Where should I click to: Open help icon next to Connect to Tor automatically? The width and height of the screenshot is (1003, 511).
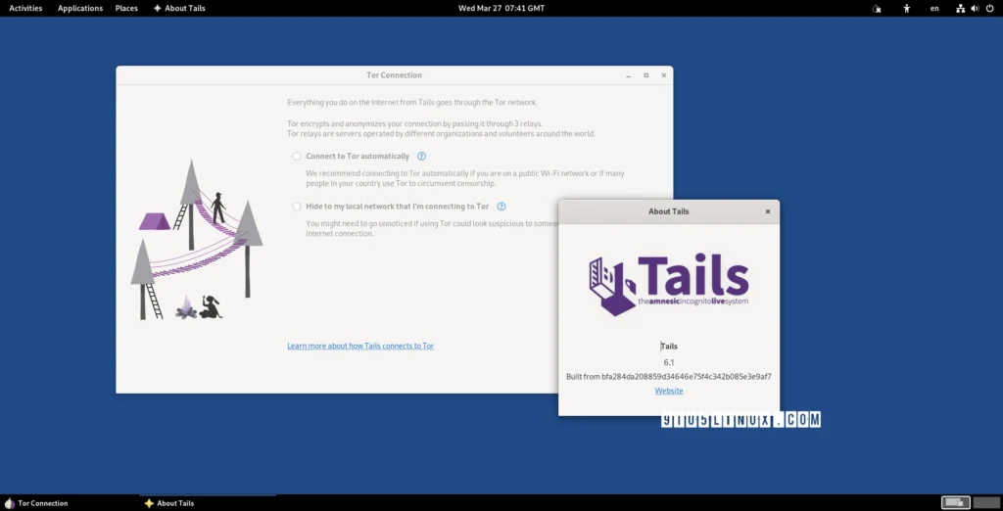(421, 156)
